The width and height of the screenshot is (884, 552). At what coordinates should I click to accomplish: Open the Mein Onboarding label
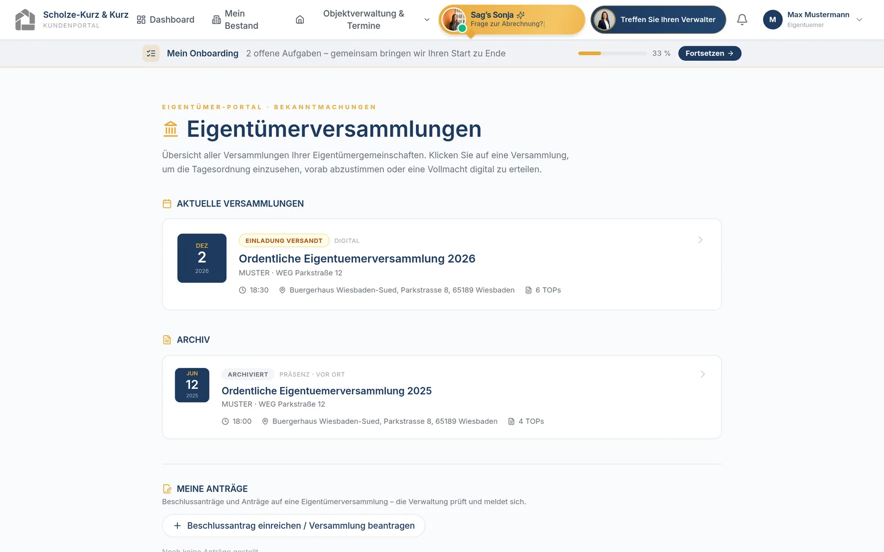point(203,53)
